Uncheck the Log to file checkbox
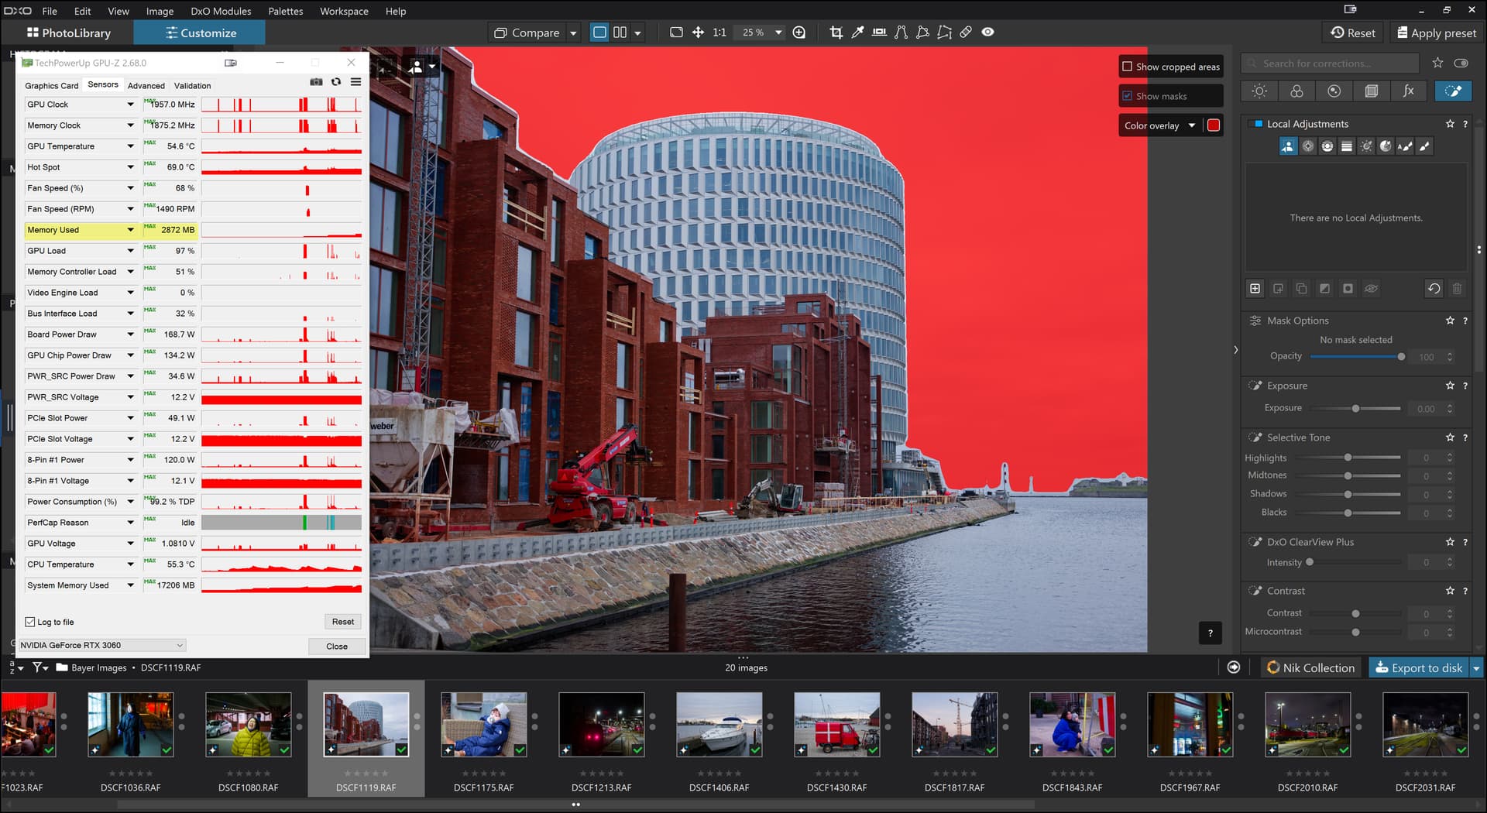 [30, 622]
